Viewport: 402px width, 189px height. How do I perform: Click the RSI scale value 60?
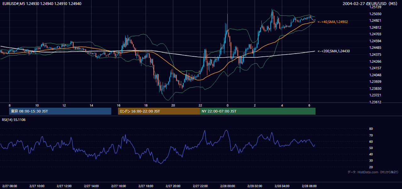point(371,141)
